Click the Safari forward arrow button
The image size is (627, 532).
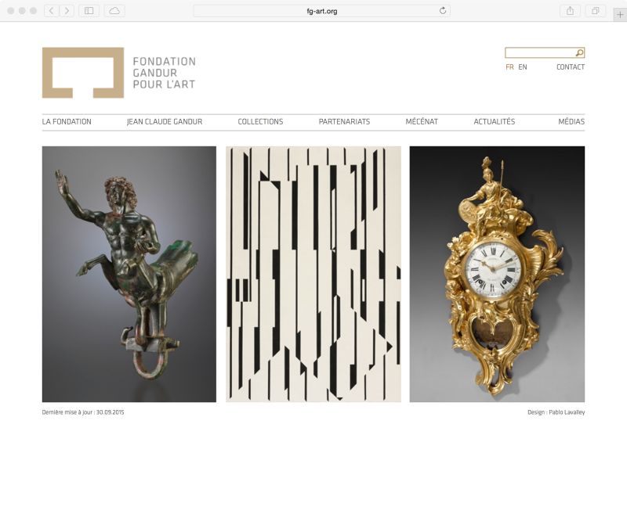click(67, 11)
